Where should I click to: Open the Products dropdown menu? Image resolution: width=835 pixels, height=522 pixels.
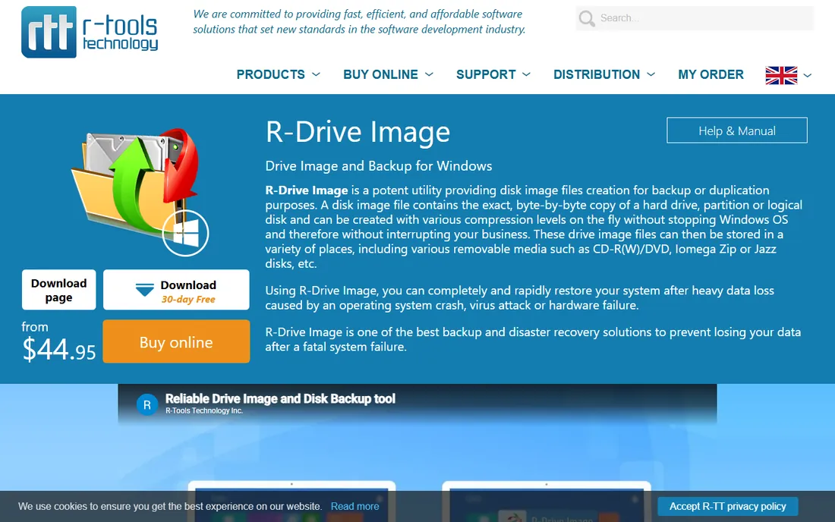pos(278,74)
